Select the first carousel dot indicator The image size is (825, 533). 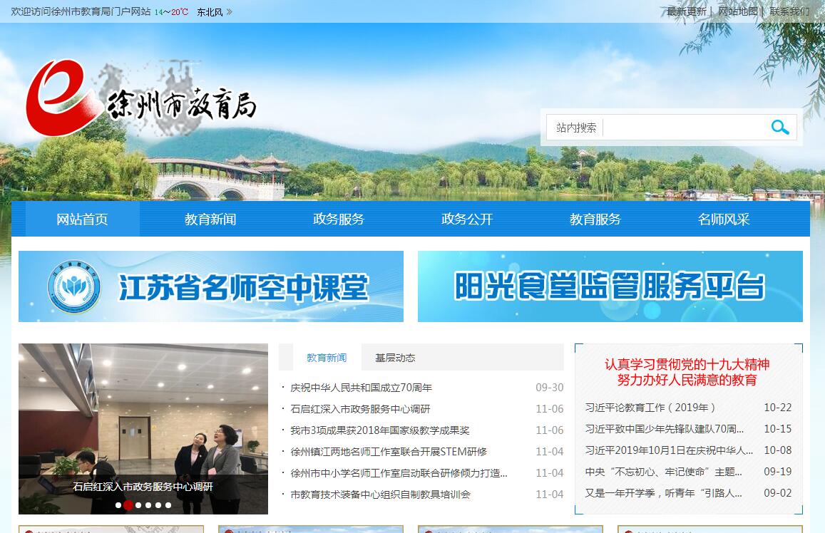(118, 505)
